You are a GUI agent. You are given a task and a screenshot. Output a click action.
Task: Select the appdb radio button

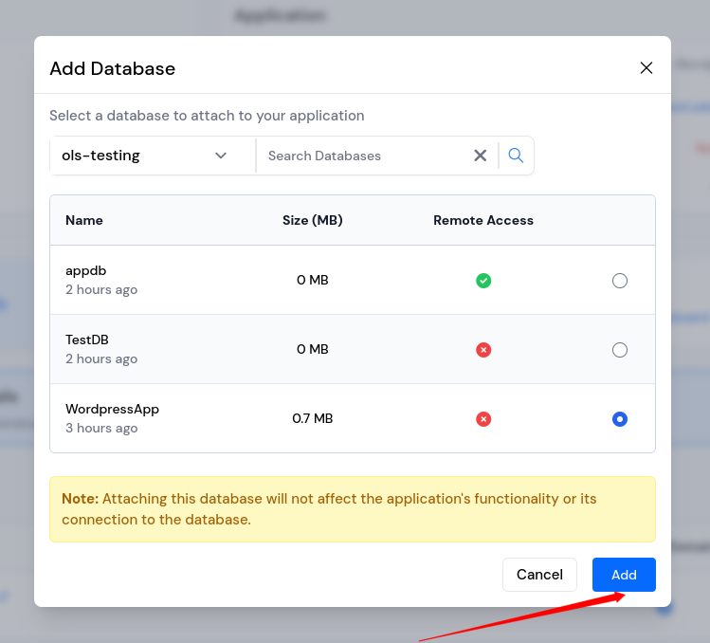(x=620, y=281)
